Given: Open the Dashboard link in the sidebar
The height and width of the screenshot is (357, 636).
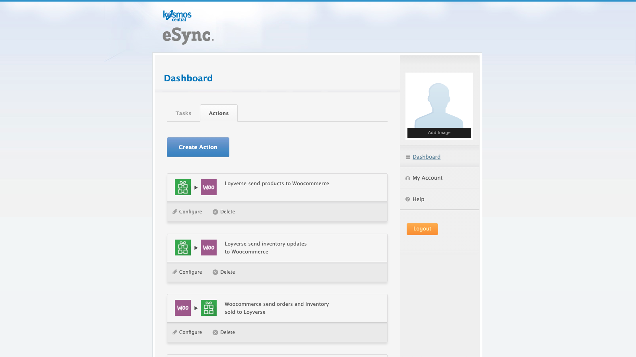Looking at the screenshot, I should [426, 157].
